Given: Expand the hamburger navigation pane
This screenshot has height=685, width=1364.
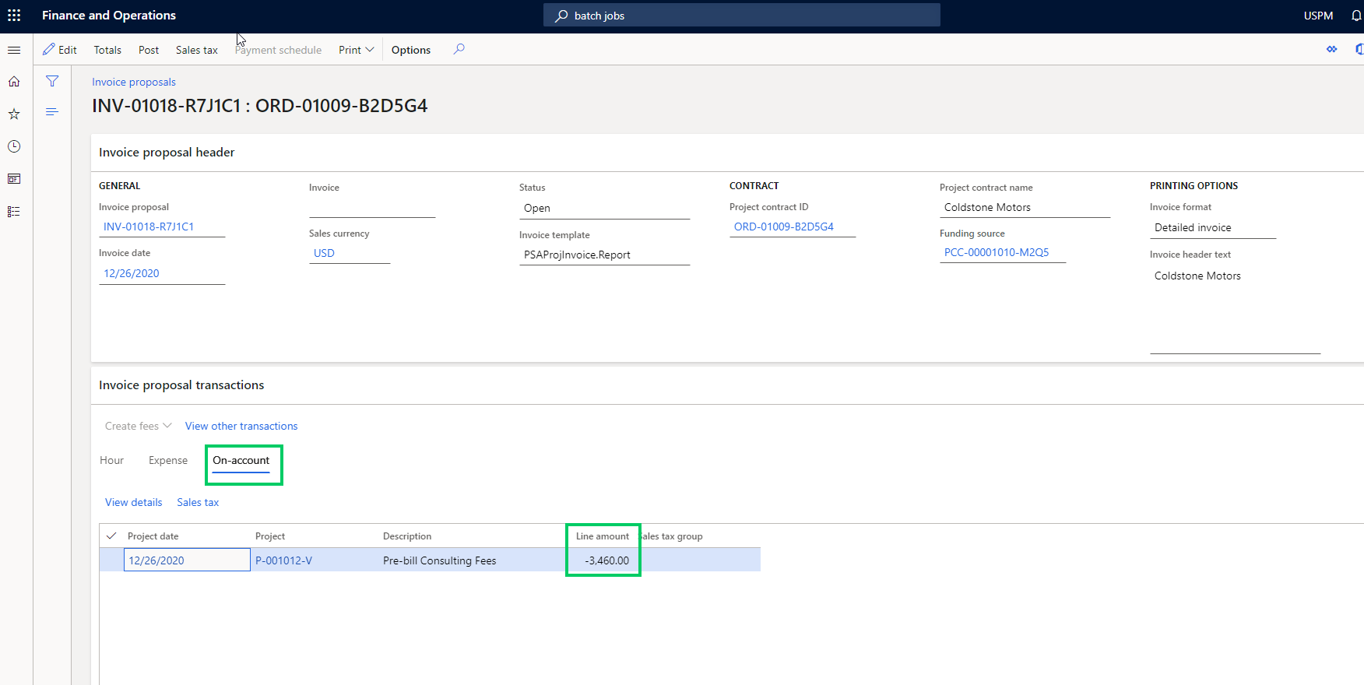Looking at the screenshot, I should point(14,50).
